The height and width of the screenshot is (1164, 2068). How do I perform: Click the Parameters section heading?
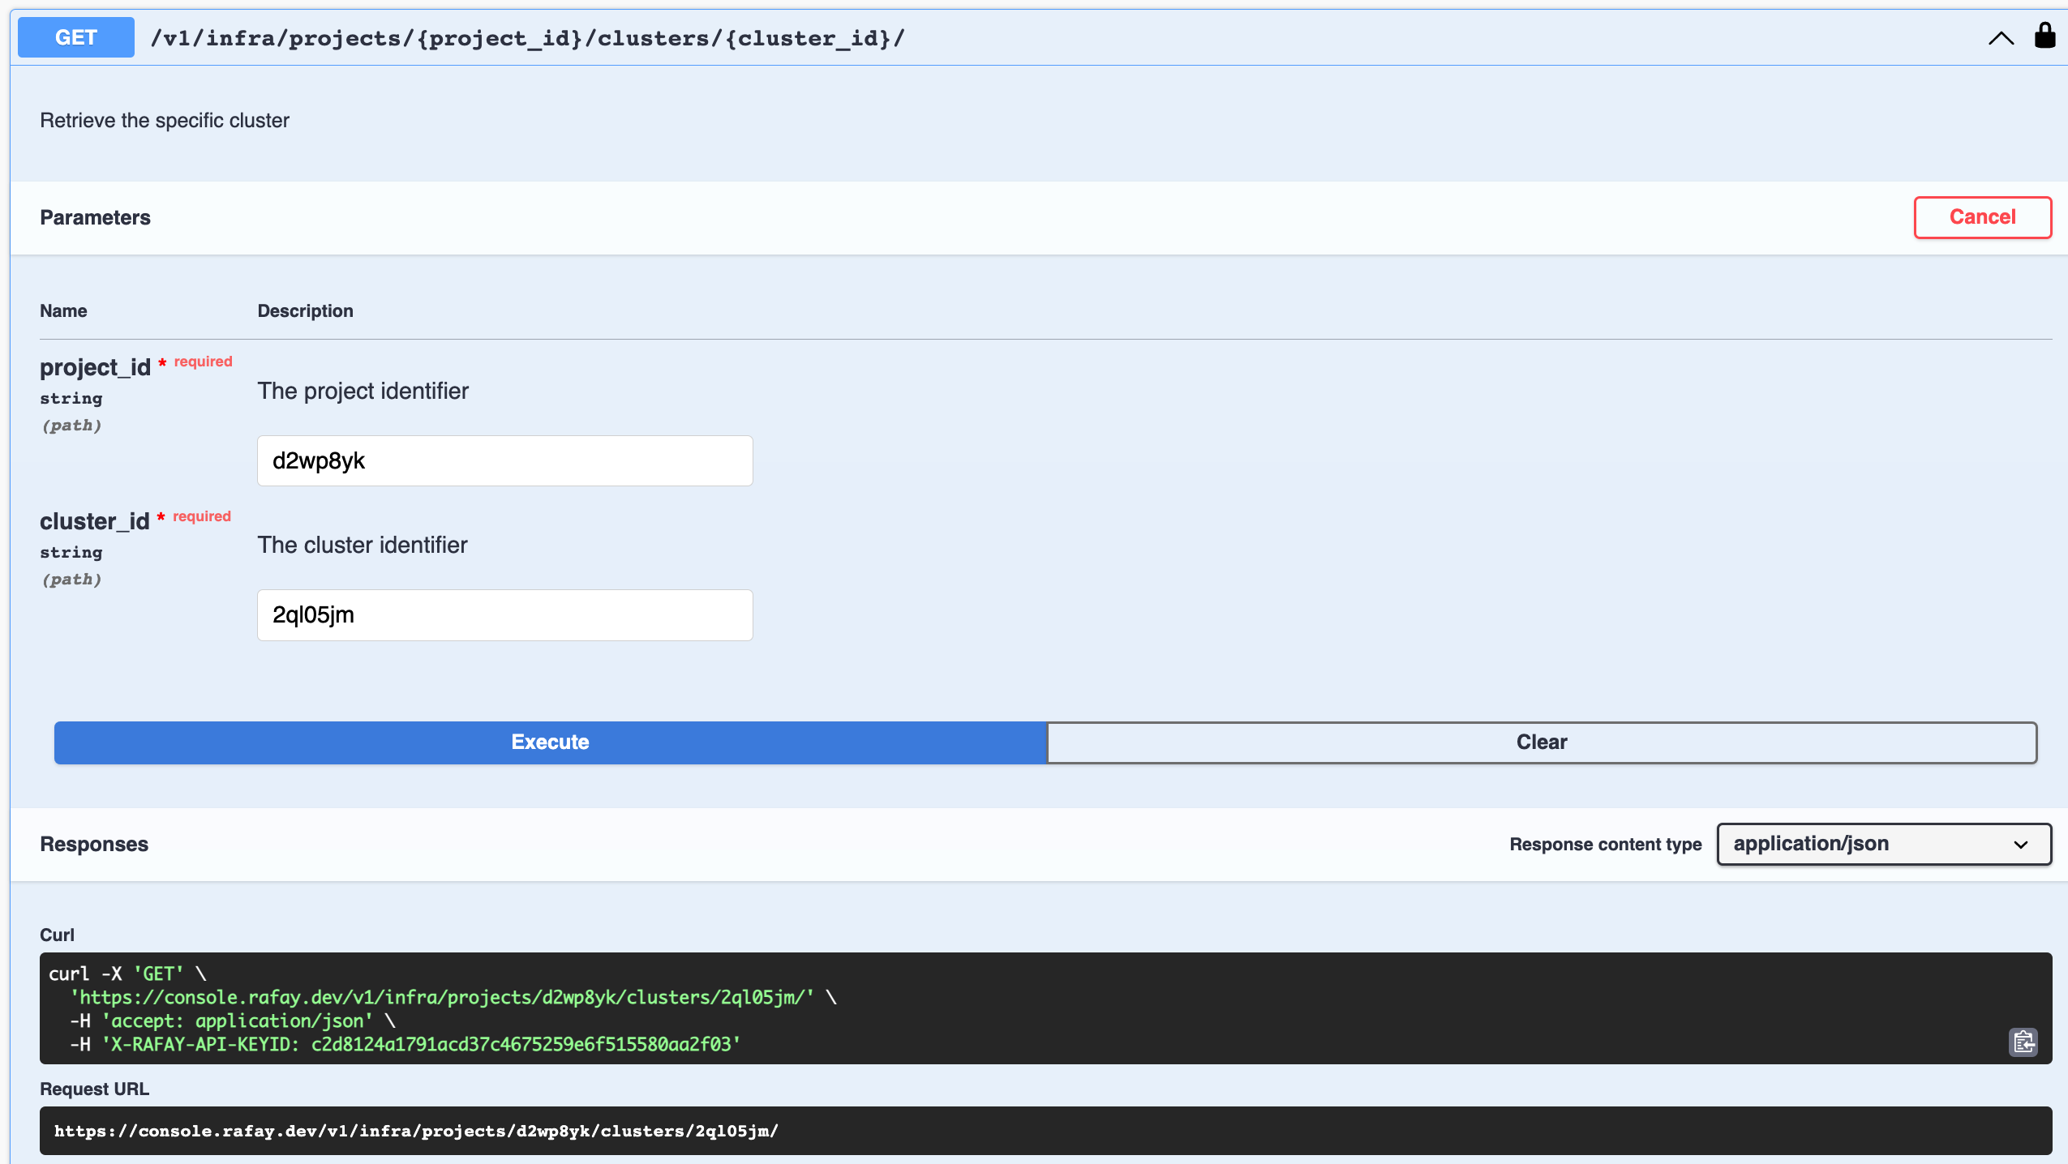(x=96, y=218)
